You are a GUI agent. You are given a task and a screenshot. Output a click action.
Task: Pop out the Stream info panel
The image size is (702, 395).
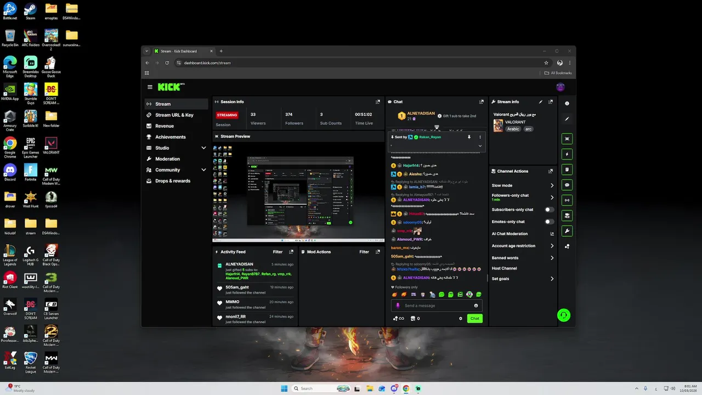[x=551, y=101]
